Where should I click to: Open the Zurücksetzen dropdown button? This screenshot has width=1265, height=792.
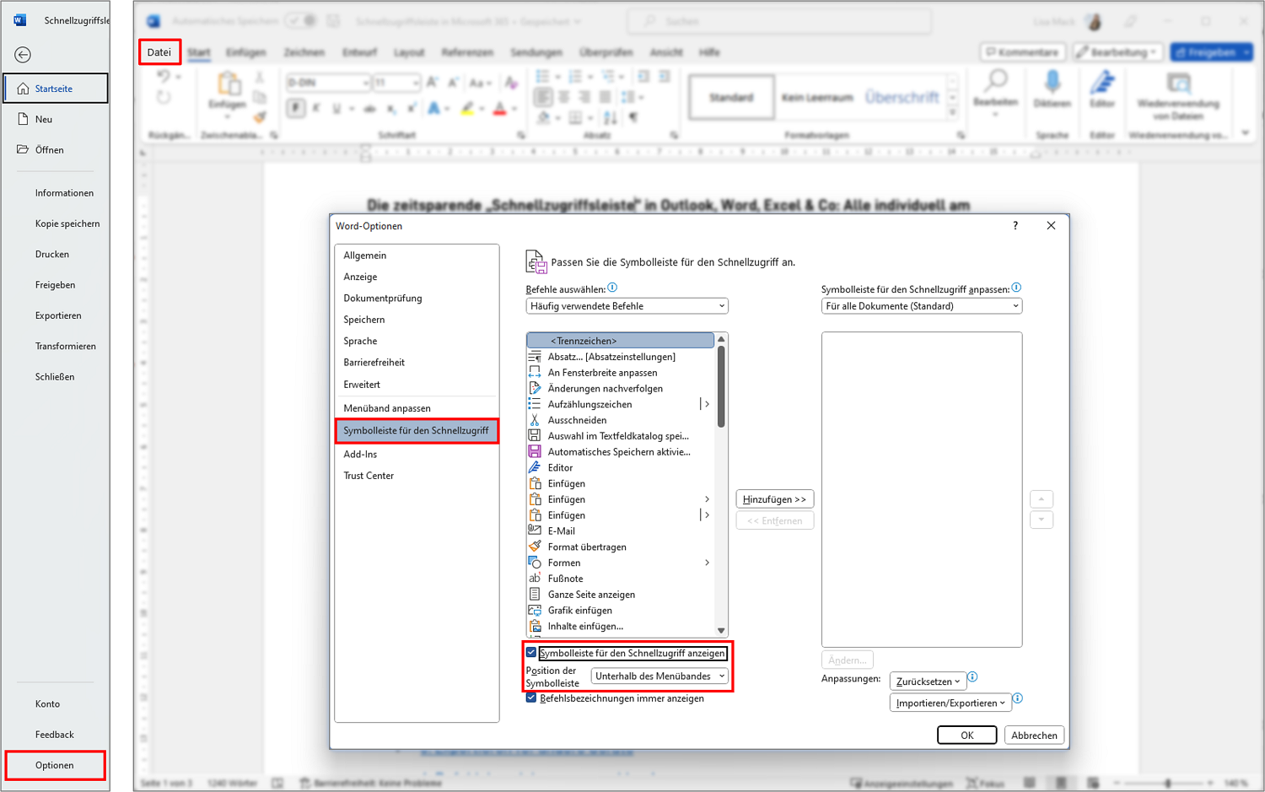pos(928,682)
